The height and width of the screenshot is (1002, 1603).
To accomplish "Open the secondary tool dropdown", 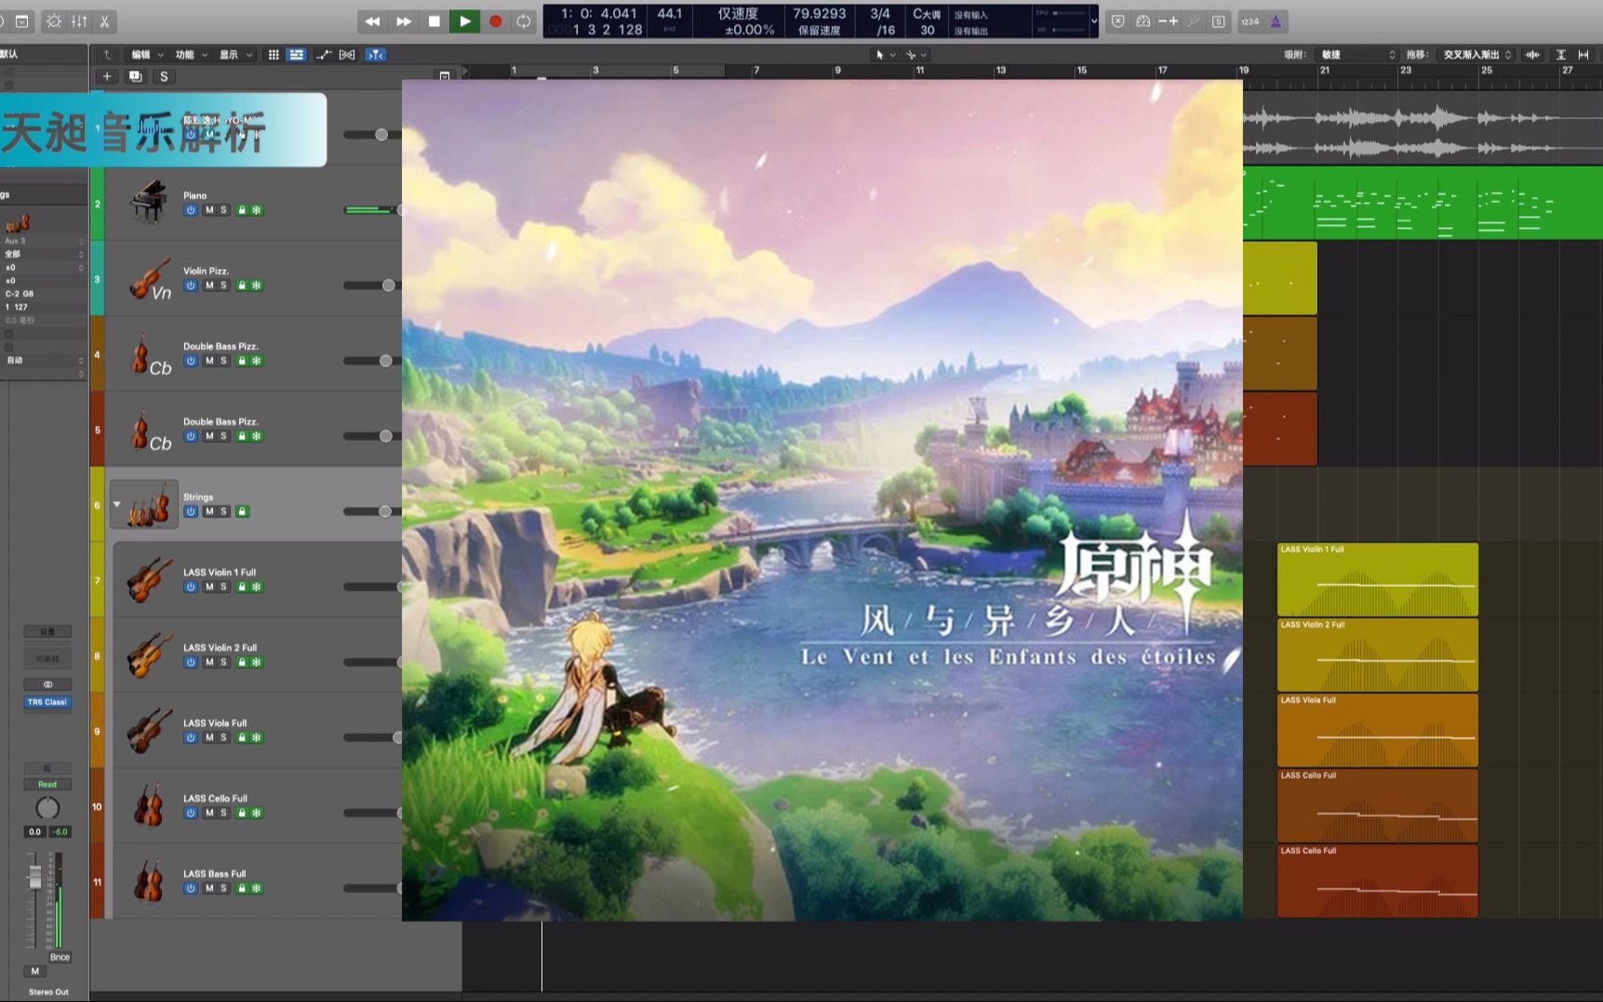I will point(916,55).
